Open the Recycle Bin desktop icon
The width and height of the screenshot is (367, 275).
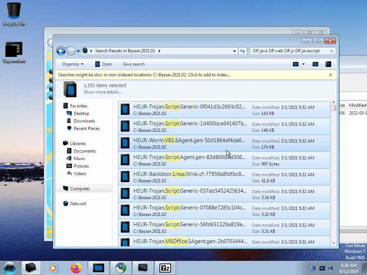14,14
